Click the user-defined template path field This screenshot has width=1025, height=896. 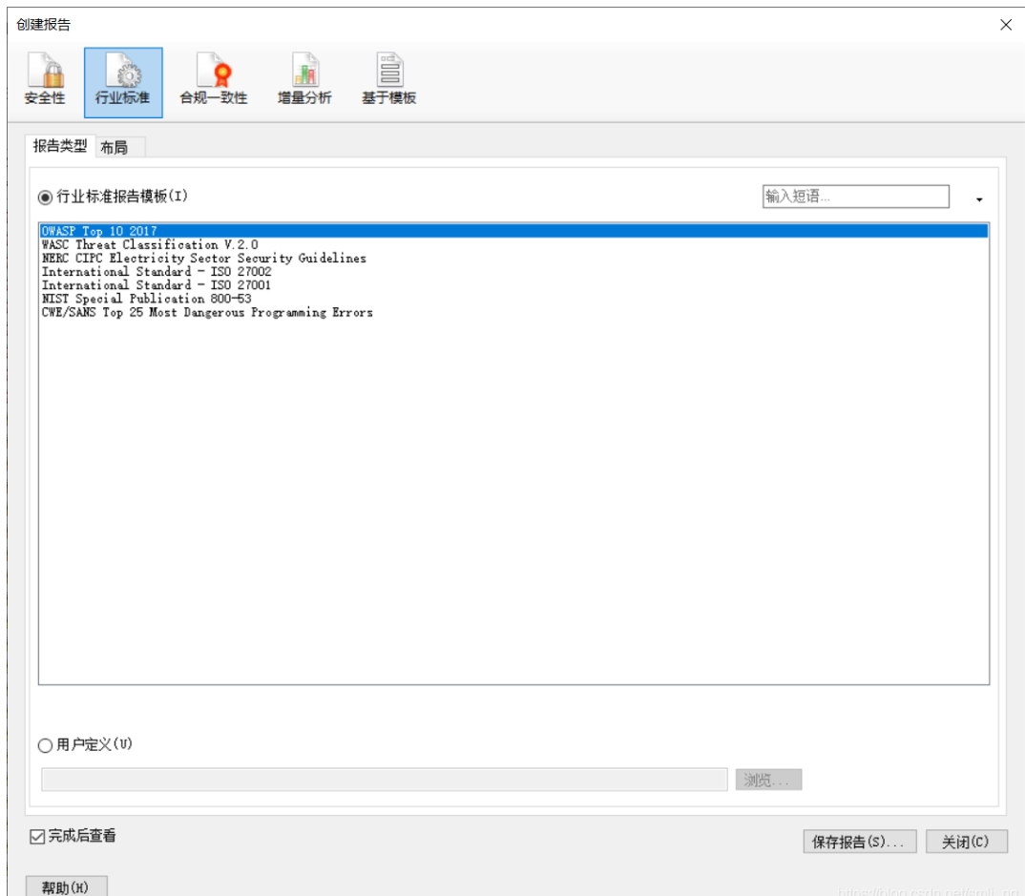[385, 780]
